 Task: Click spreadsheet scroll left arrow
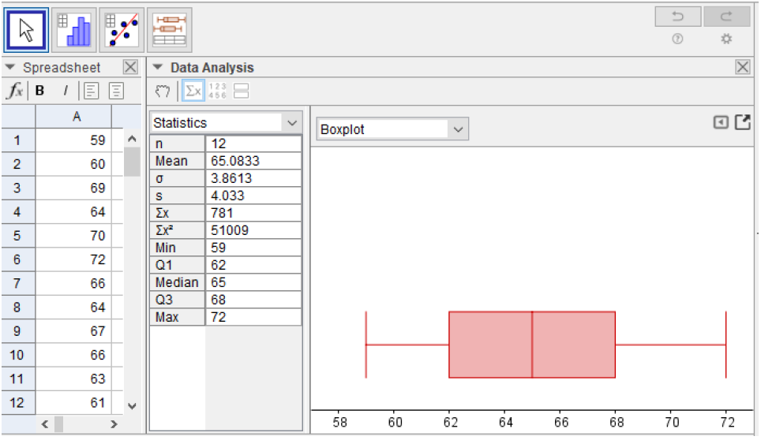pyautogui.click(x=45, y=424)
